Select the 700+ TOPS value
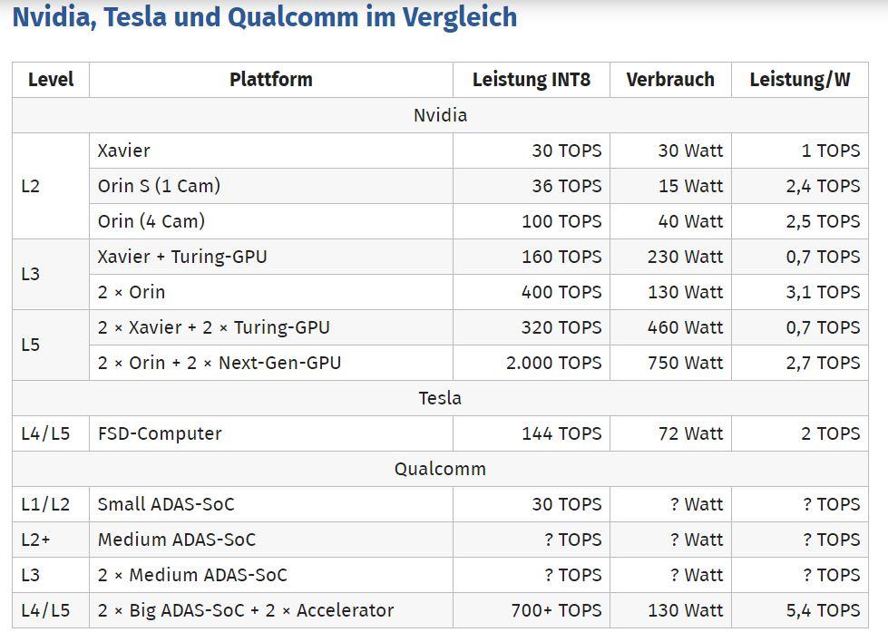Viewport: 888px width, 642px height. coord(556,610)
